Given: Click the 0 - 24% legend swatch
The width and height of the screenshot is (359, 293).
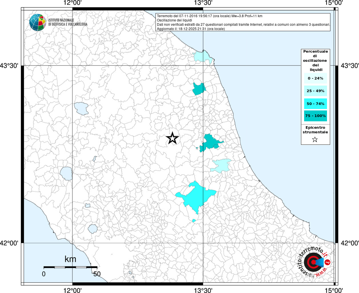Looking at the screenshot, I should point(315,78).
